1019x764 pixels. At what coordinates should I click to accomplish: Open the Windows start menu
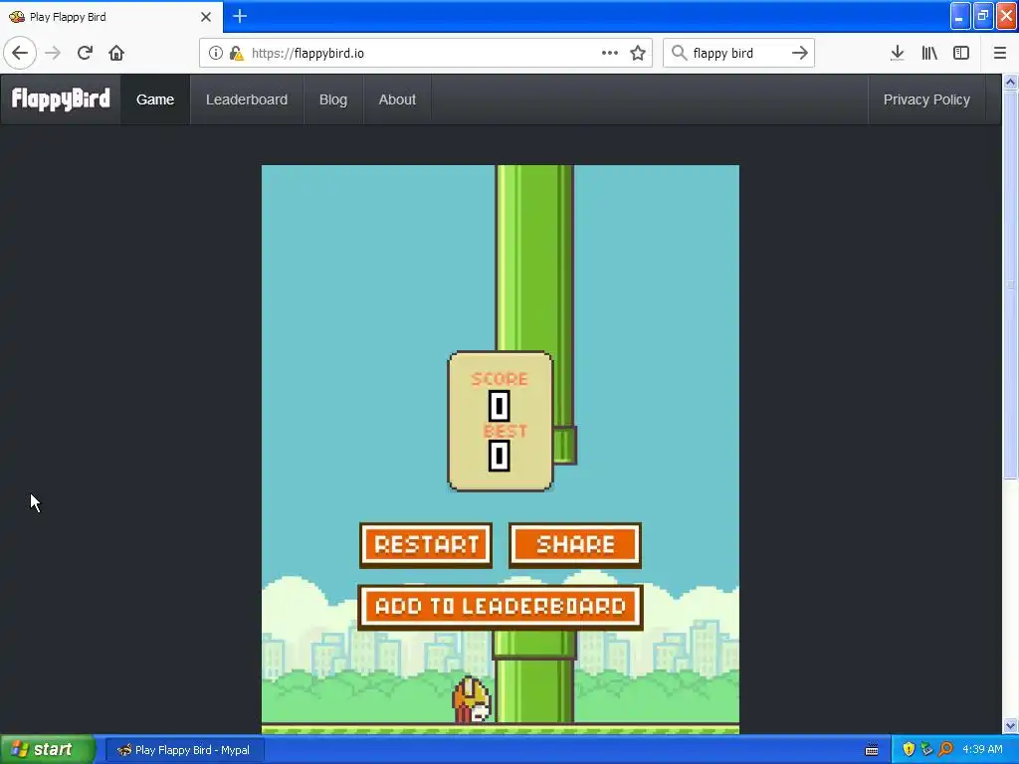(x=47, y=750)
